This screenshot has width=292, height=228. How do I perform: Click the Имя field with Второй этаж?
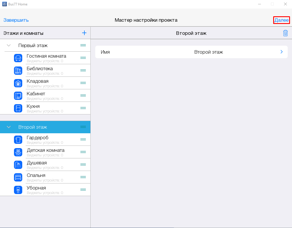tap(191, 52)
